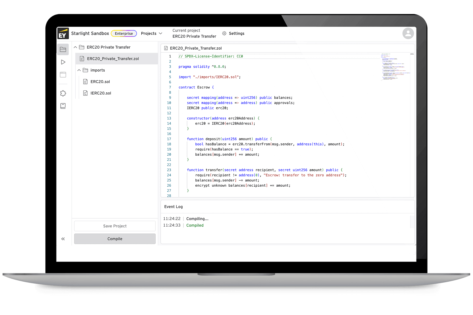Image resolution: width=473 pixels, height=315 pixels.
Task: Click the EY logo icon
Action: click(63, 34)
